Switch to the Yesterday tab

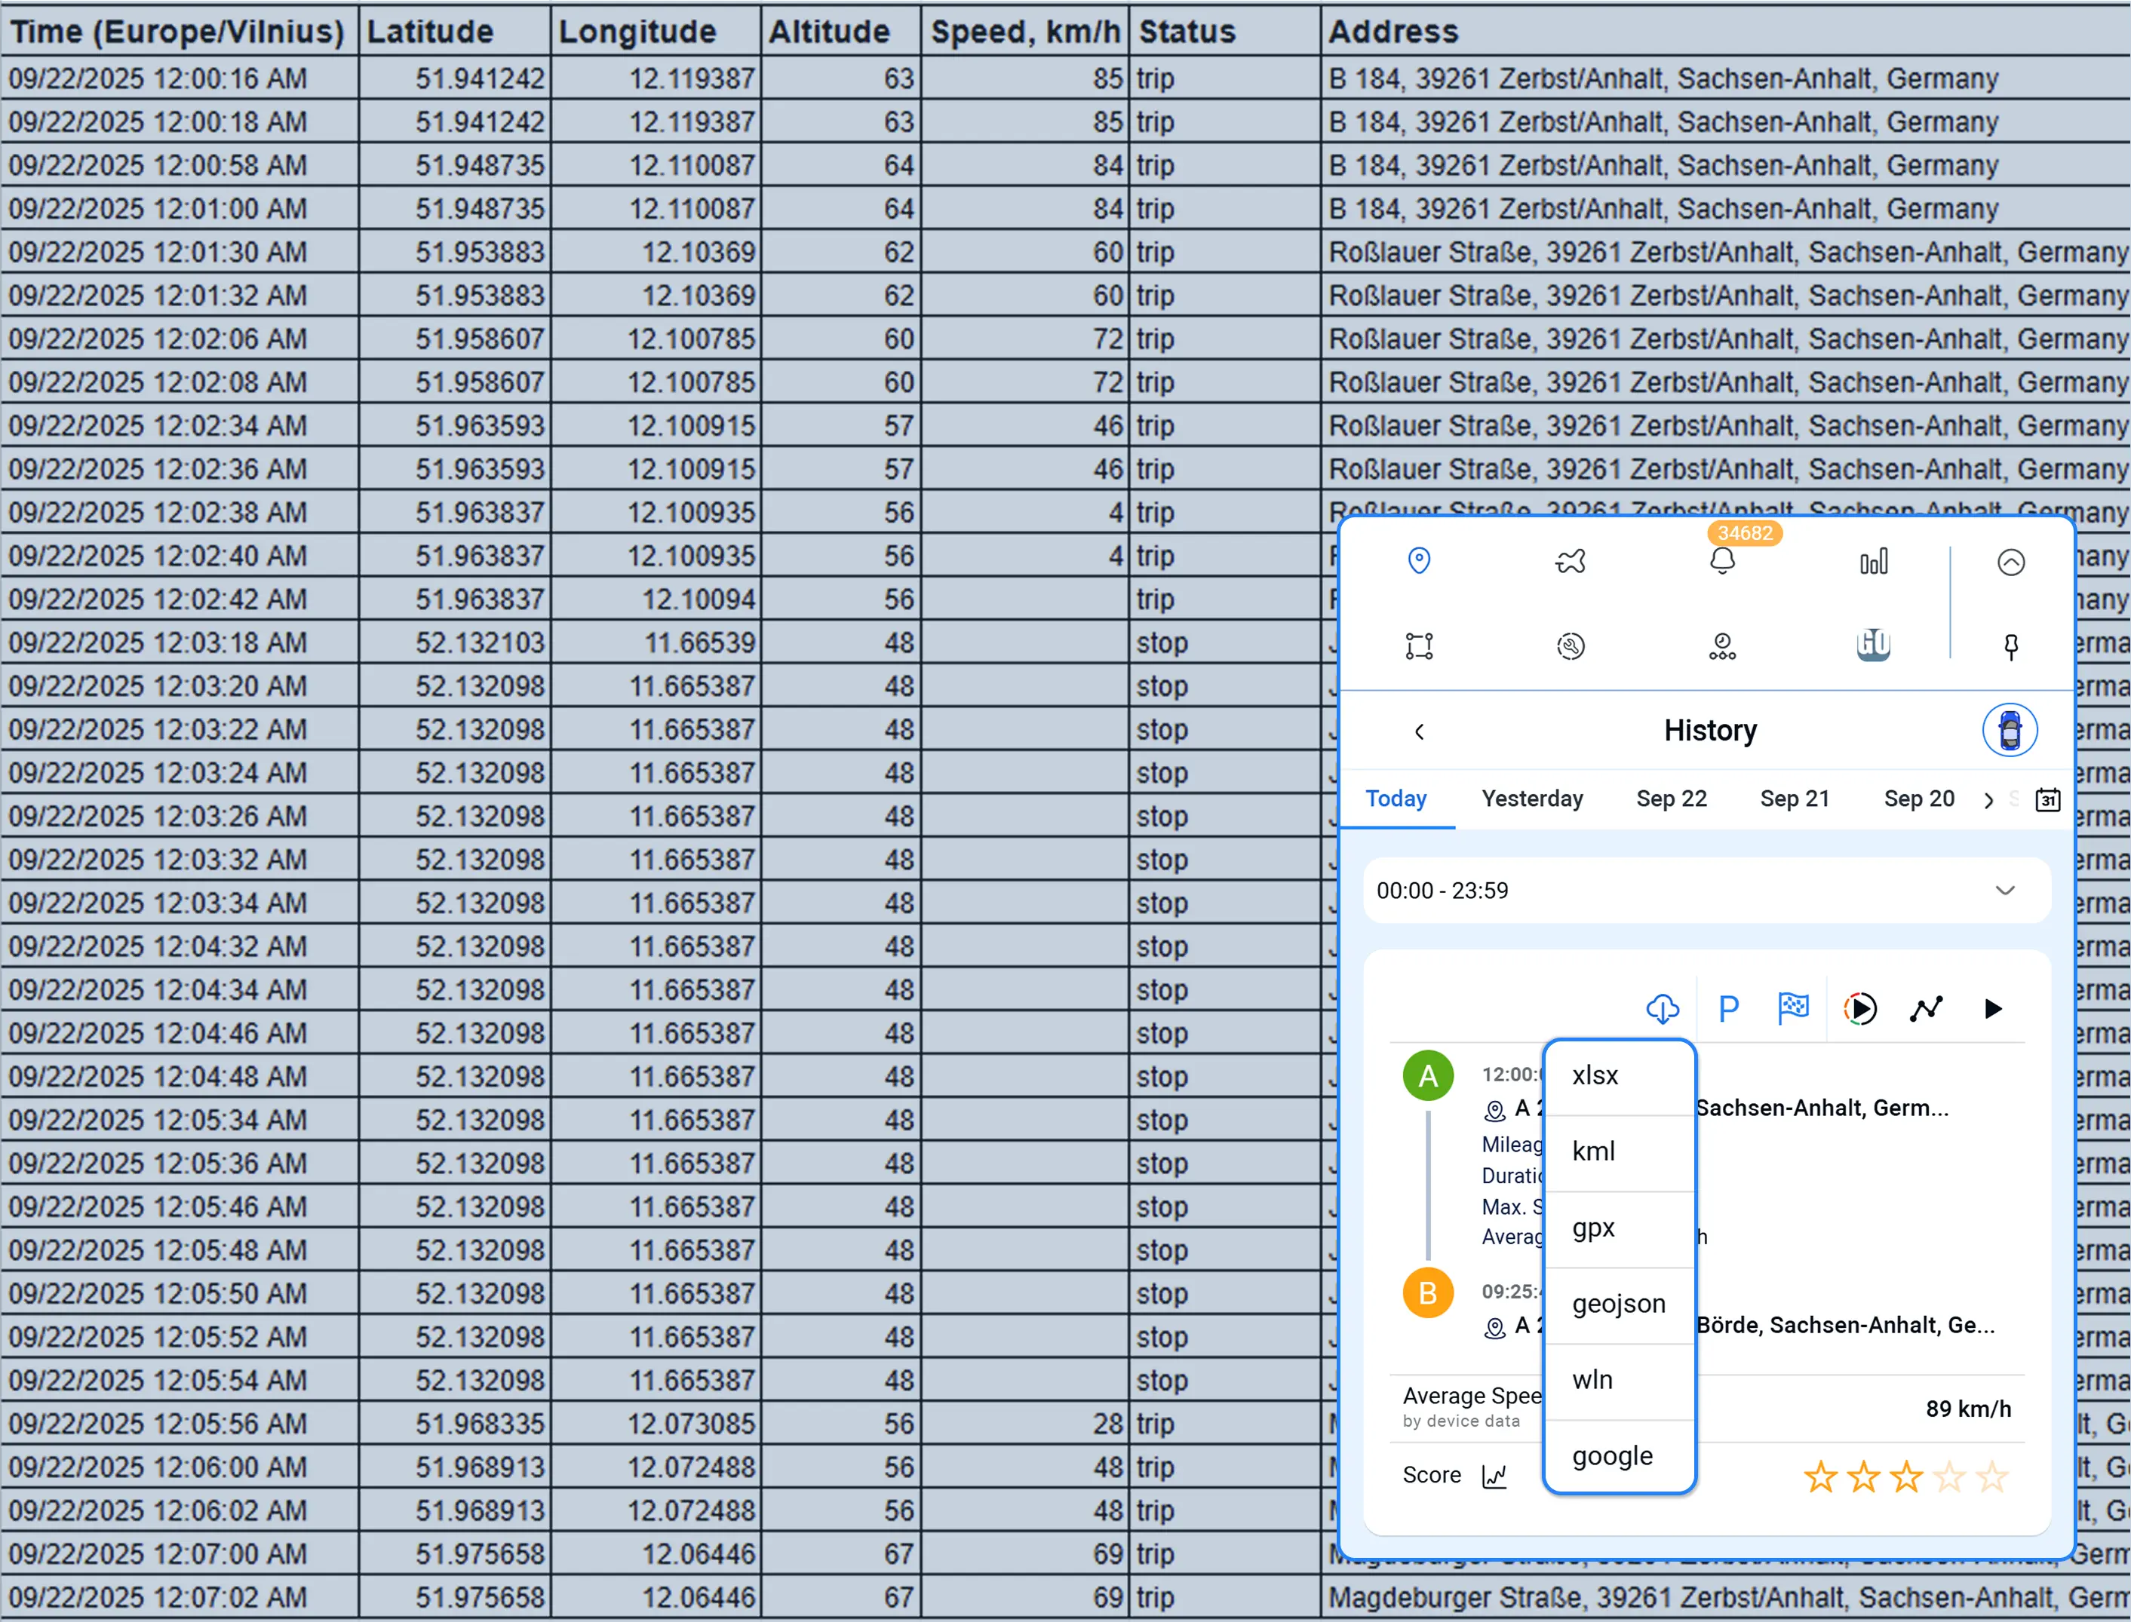(1531, 799)
